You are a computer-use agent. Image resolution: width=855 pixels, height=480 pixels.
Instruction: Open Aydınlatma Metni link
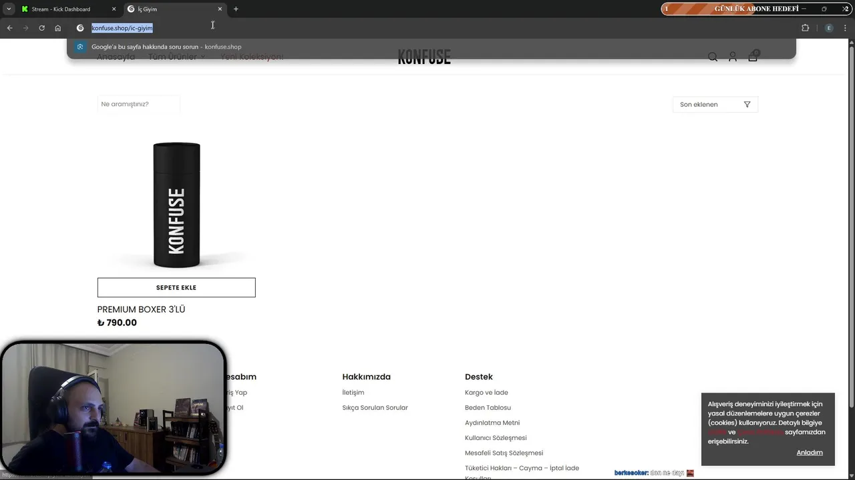492,423
